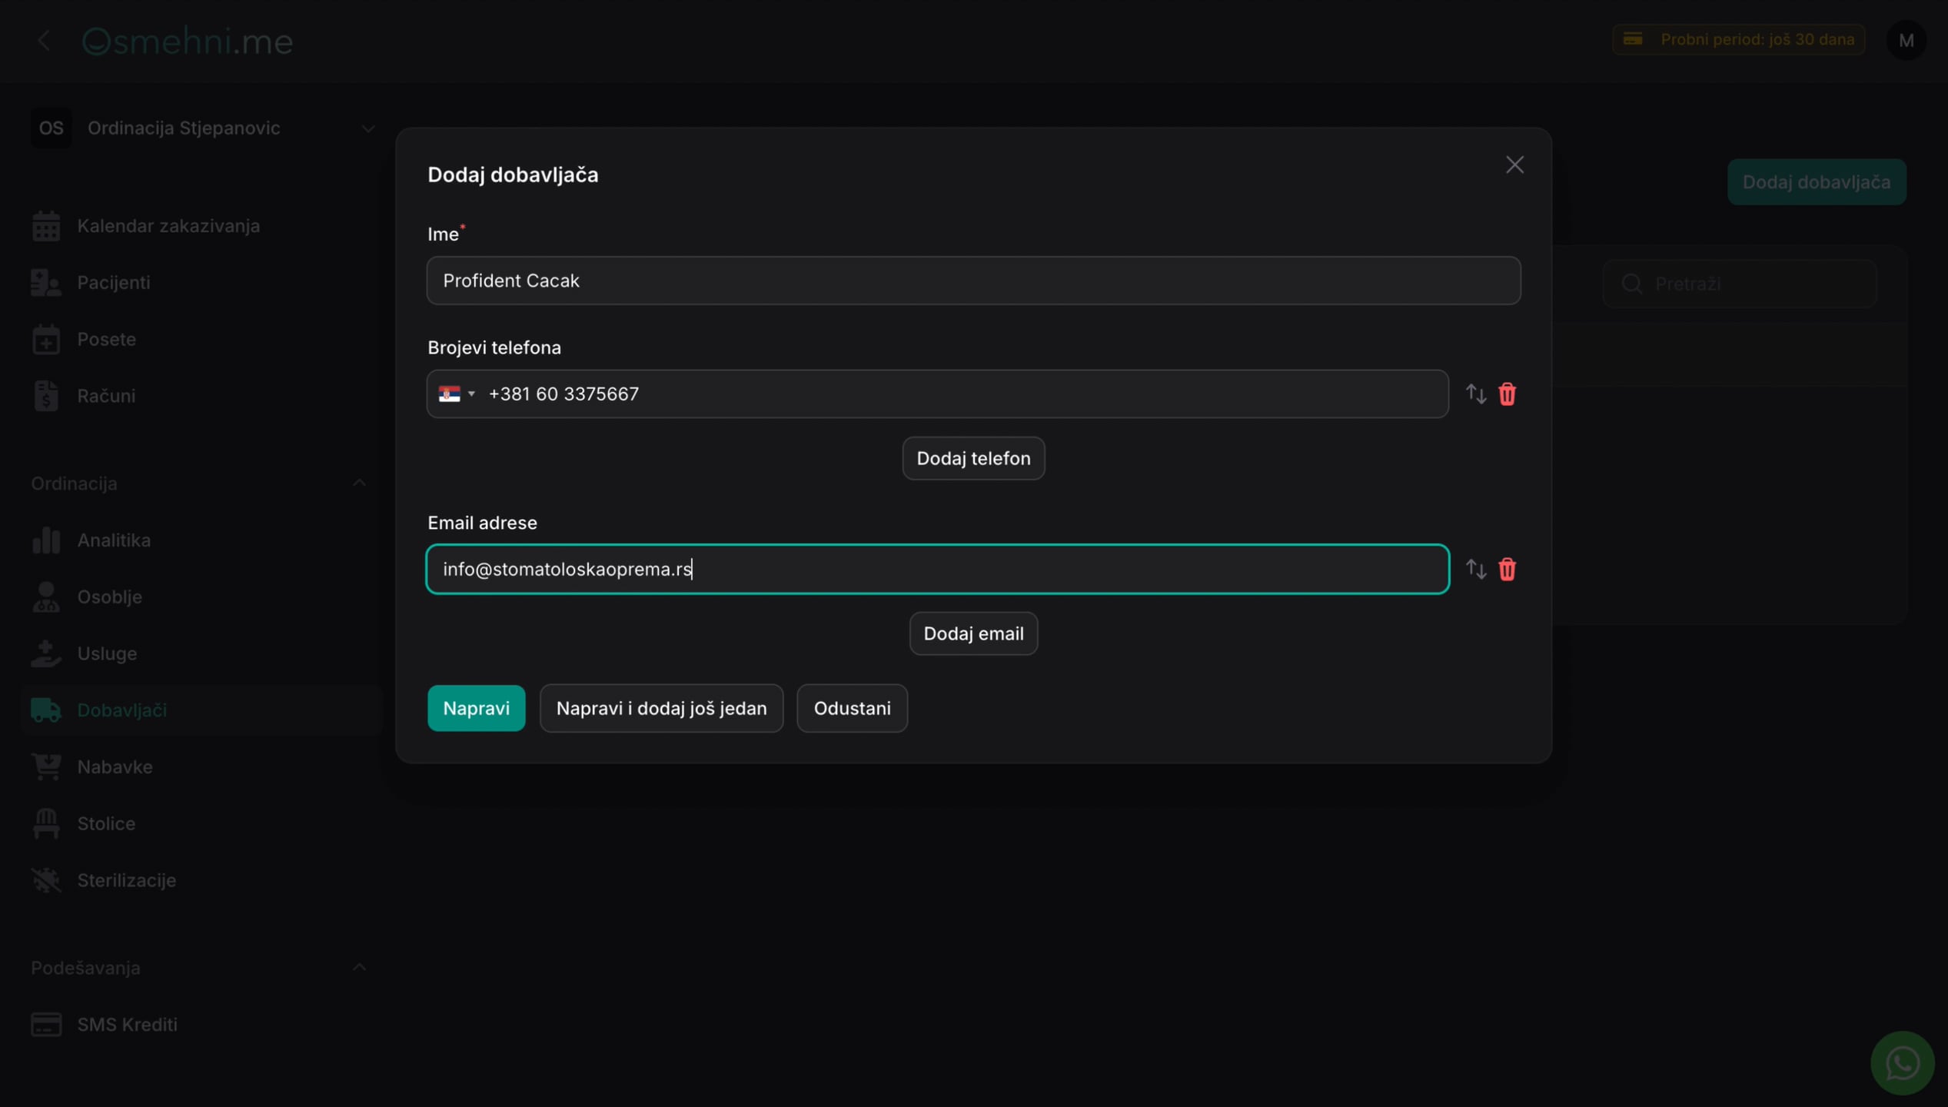Click reorder arrows beside phone number

pyautogui.click(x=1475, y=394)
